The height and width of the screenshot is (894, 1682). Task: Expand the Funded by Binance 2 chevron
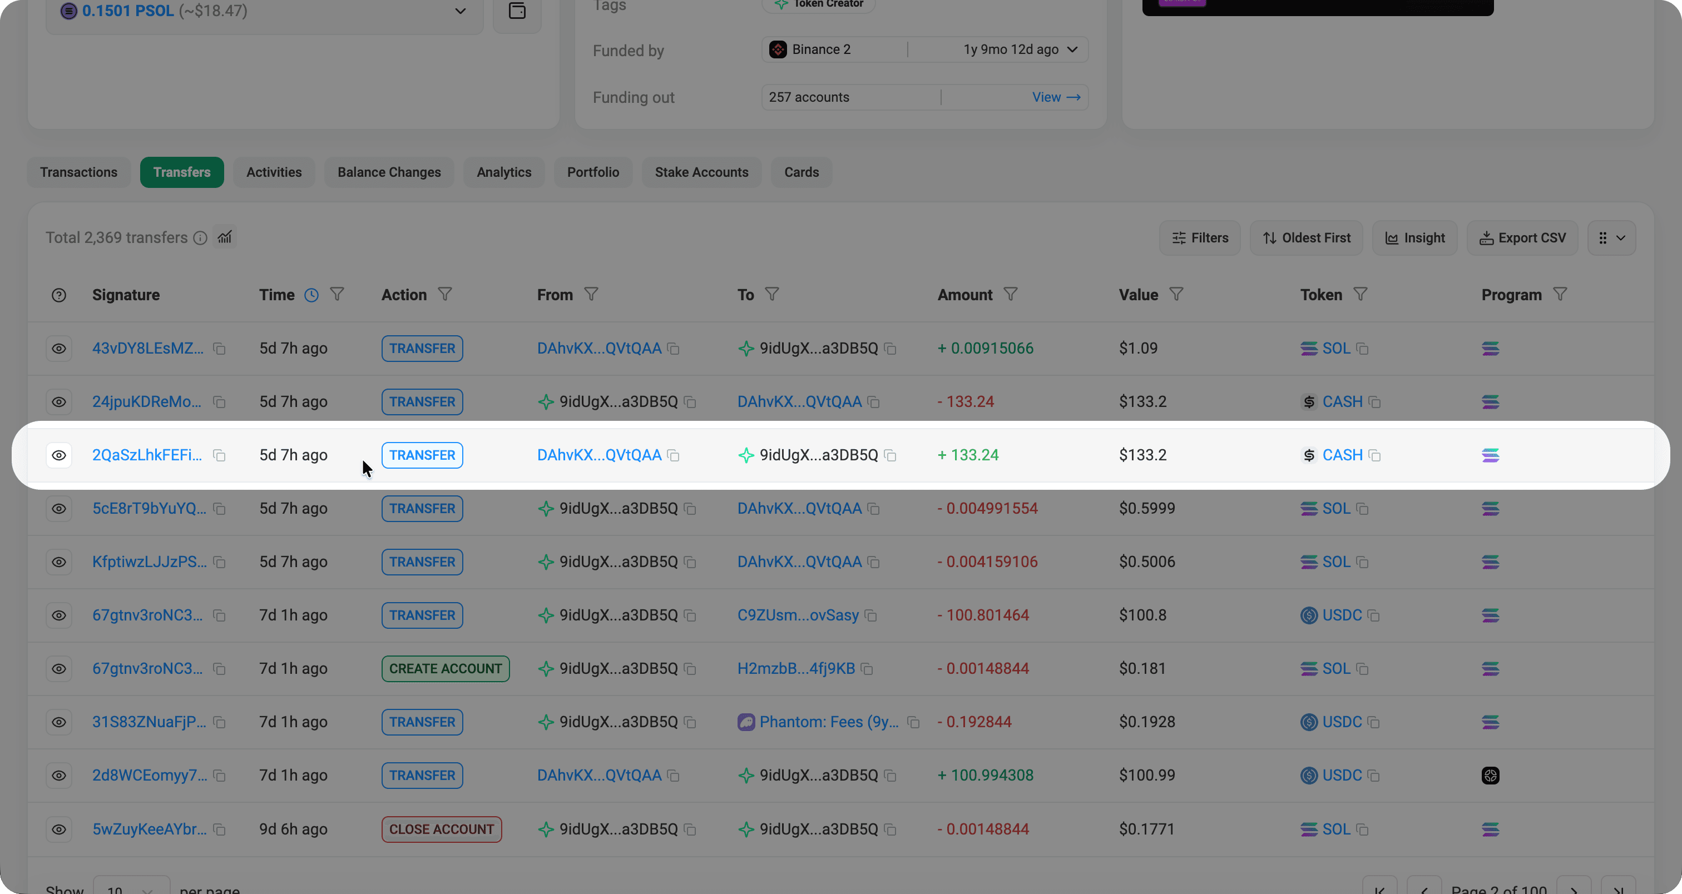(1072, 49)
